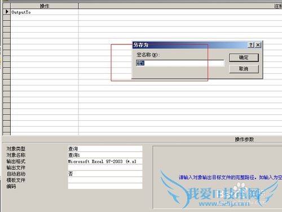Click the 宏名称 input field
This screenshot has height=212, width=282.
pyautogui.click(x=180, y=63)
